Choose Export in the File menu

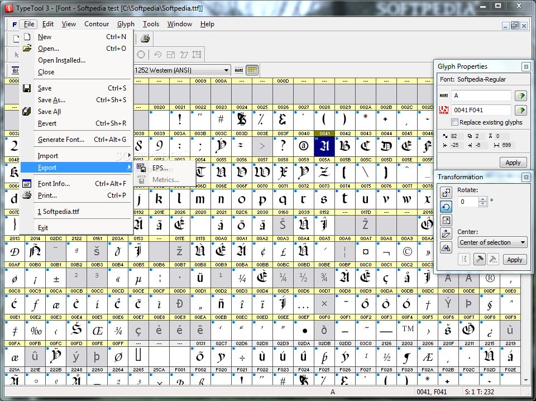click(76, 168)
